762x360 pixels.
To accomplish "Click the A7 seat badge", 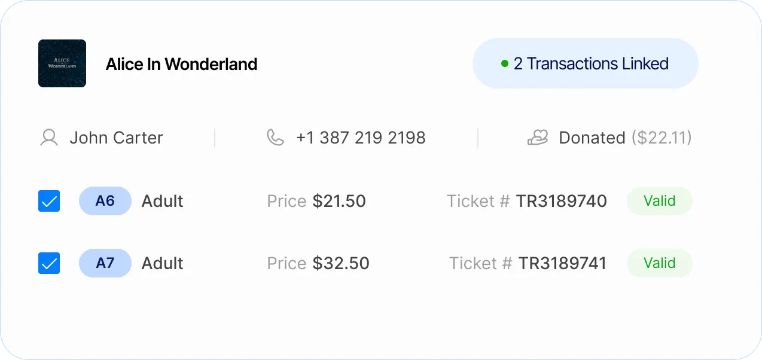I will (x=105, y=263).
